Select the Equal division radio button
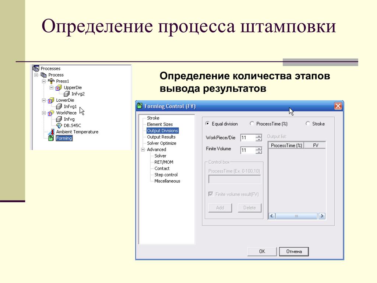 pos(207,123)
